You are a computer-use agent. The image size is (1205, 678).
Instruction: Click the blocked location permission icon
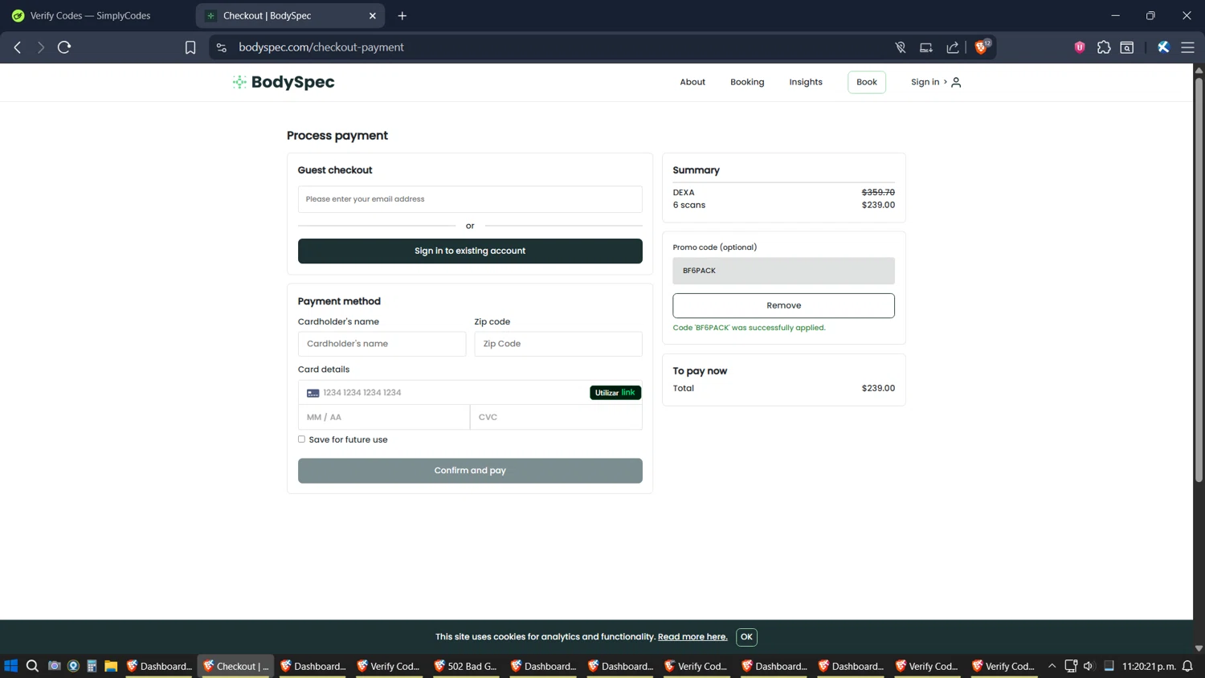coord(901,47)
